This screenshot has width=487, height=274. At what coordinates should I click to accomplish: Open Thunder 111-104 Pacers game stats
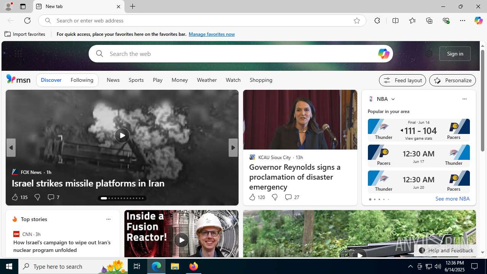[419, 130]
